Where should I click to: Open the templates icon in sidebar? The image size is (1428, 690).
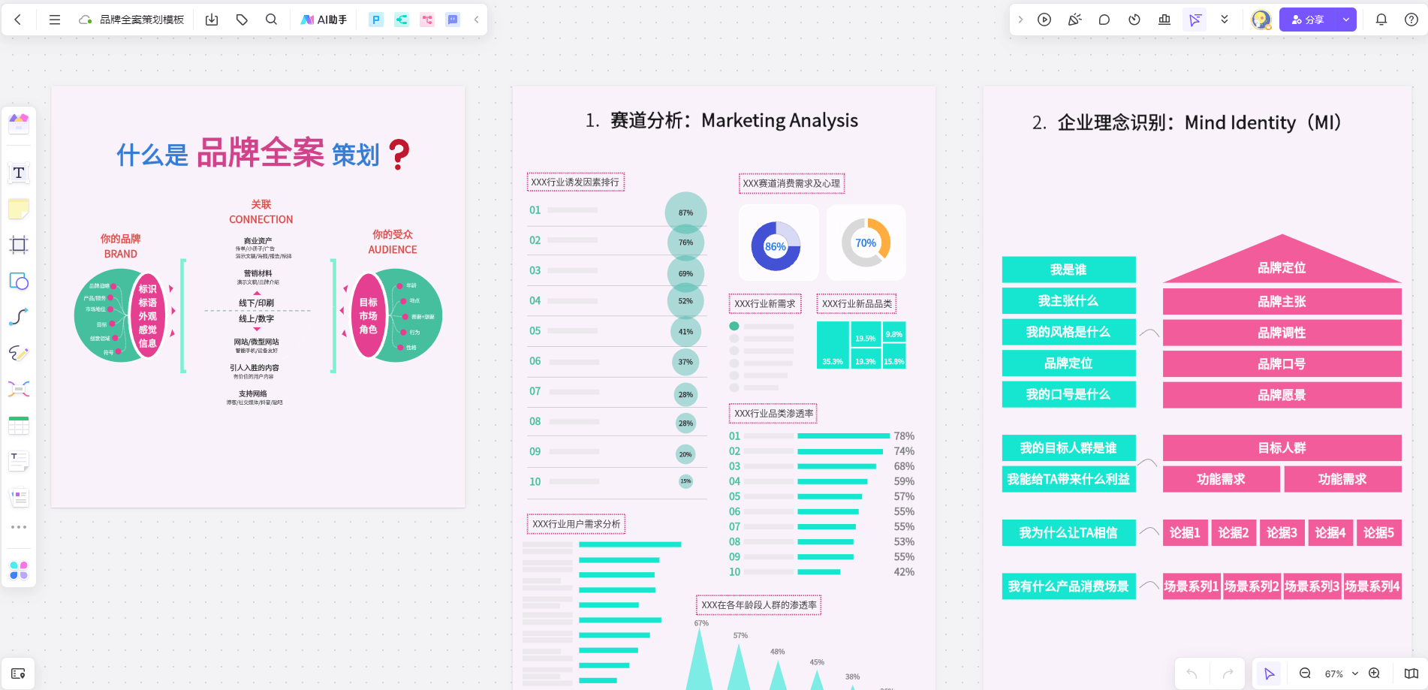click(19, 122)
